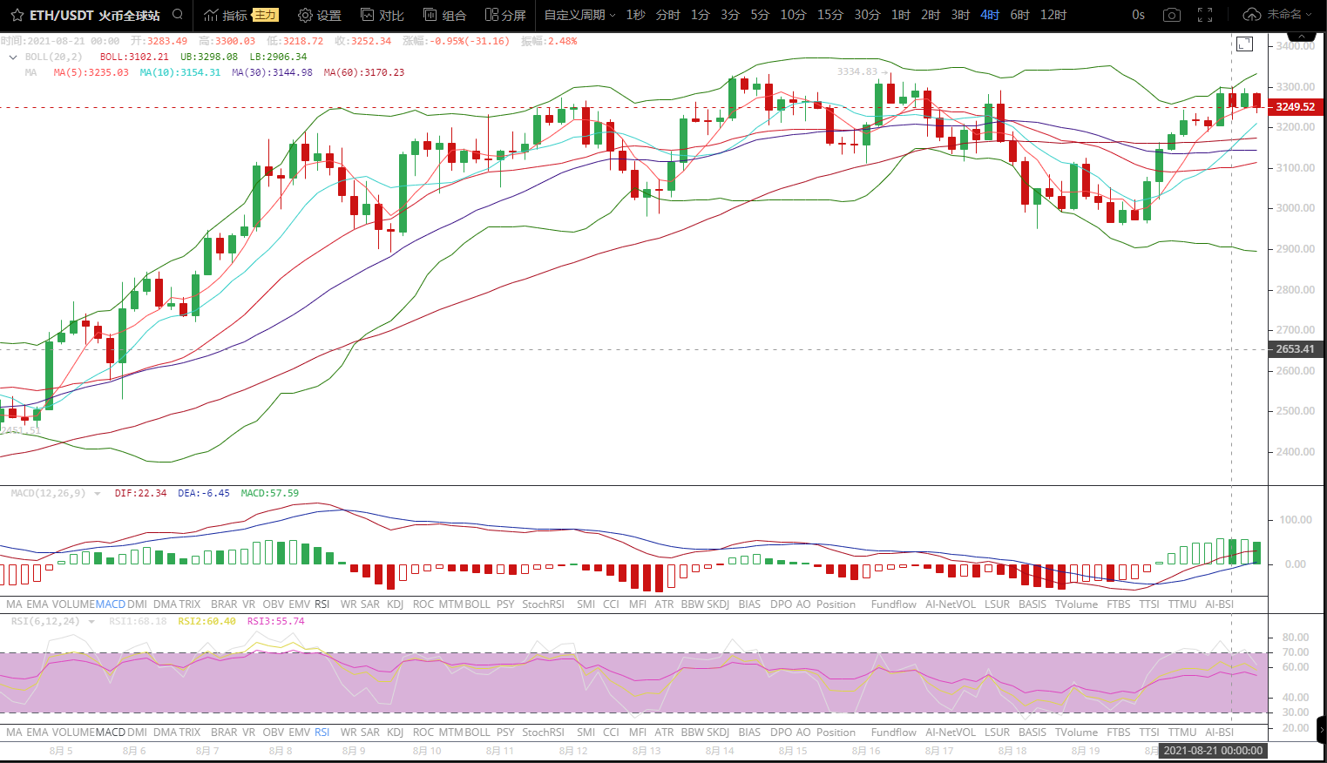Open the 指标 indicators menu
Viewport: 1327px width, 763px height.
(x=226, y=16)
